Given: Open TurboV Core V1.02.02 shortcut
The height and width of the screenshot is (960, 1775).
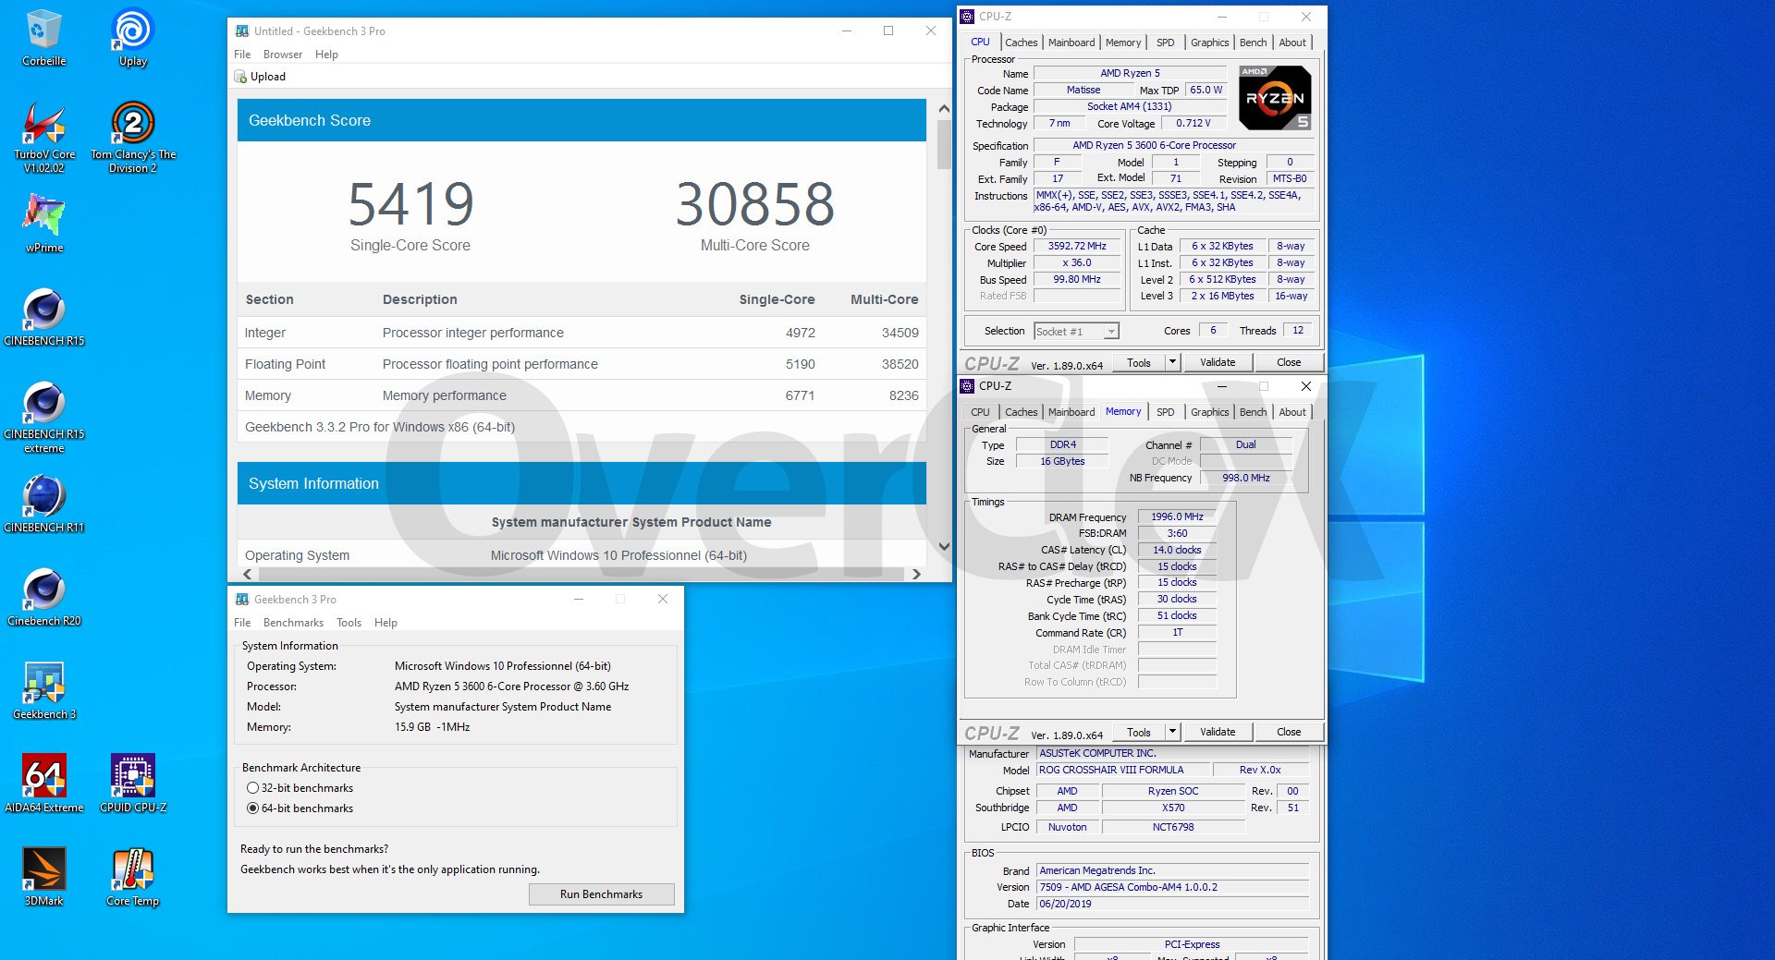Looking at the screenshot, I should (43, 137).
